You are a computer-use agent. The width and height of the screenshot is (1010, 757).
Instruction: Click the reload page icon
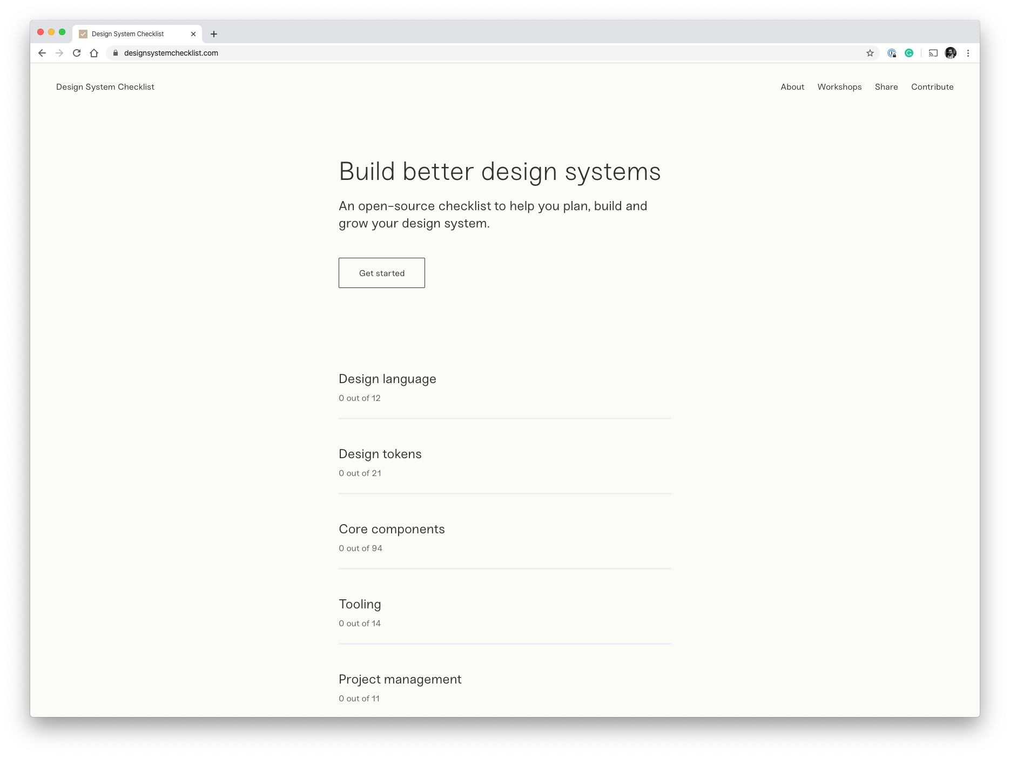coord(76,53)
